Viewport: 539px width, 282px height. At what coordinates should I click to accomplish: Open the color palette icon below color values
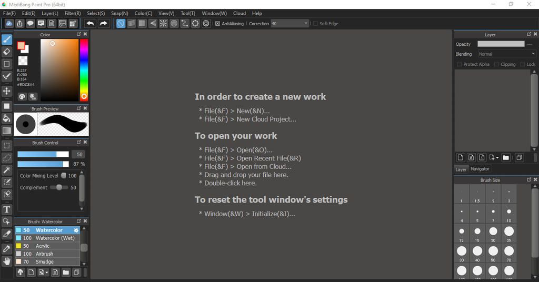pos(22,96)
